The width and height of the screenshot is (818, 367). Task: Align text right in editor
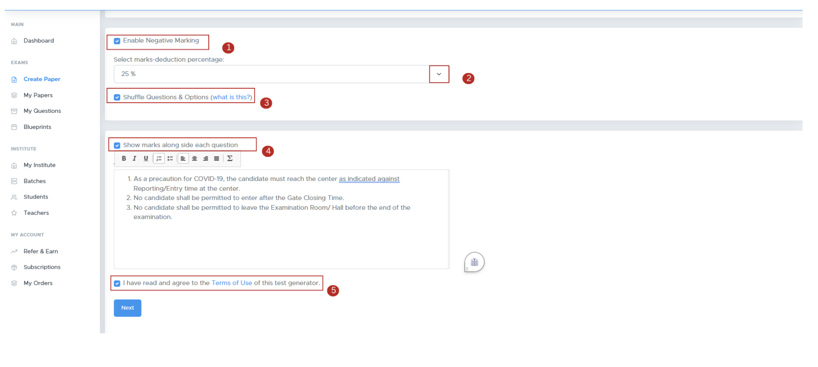[x=206, y=159]
